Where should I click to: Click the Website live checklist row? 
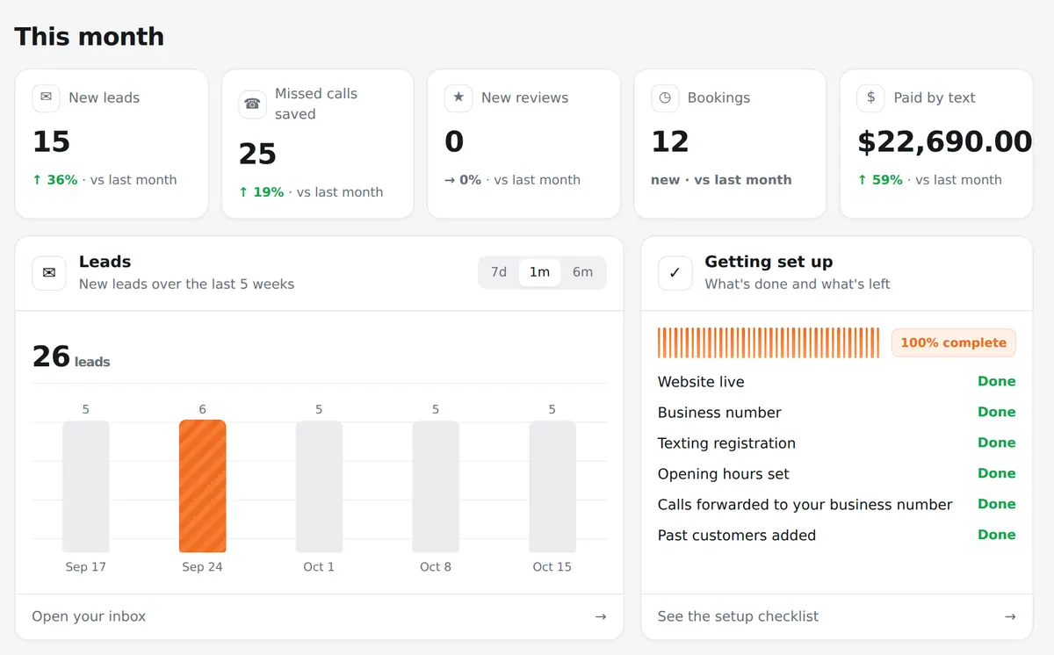pos(837,382)
